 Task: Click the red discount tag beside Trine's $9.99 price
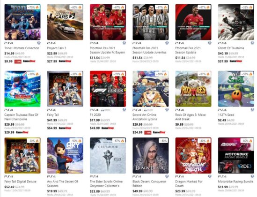pos(18,61)
